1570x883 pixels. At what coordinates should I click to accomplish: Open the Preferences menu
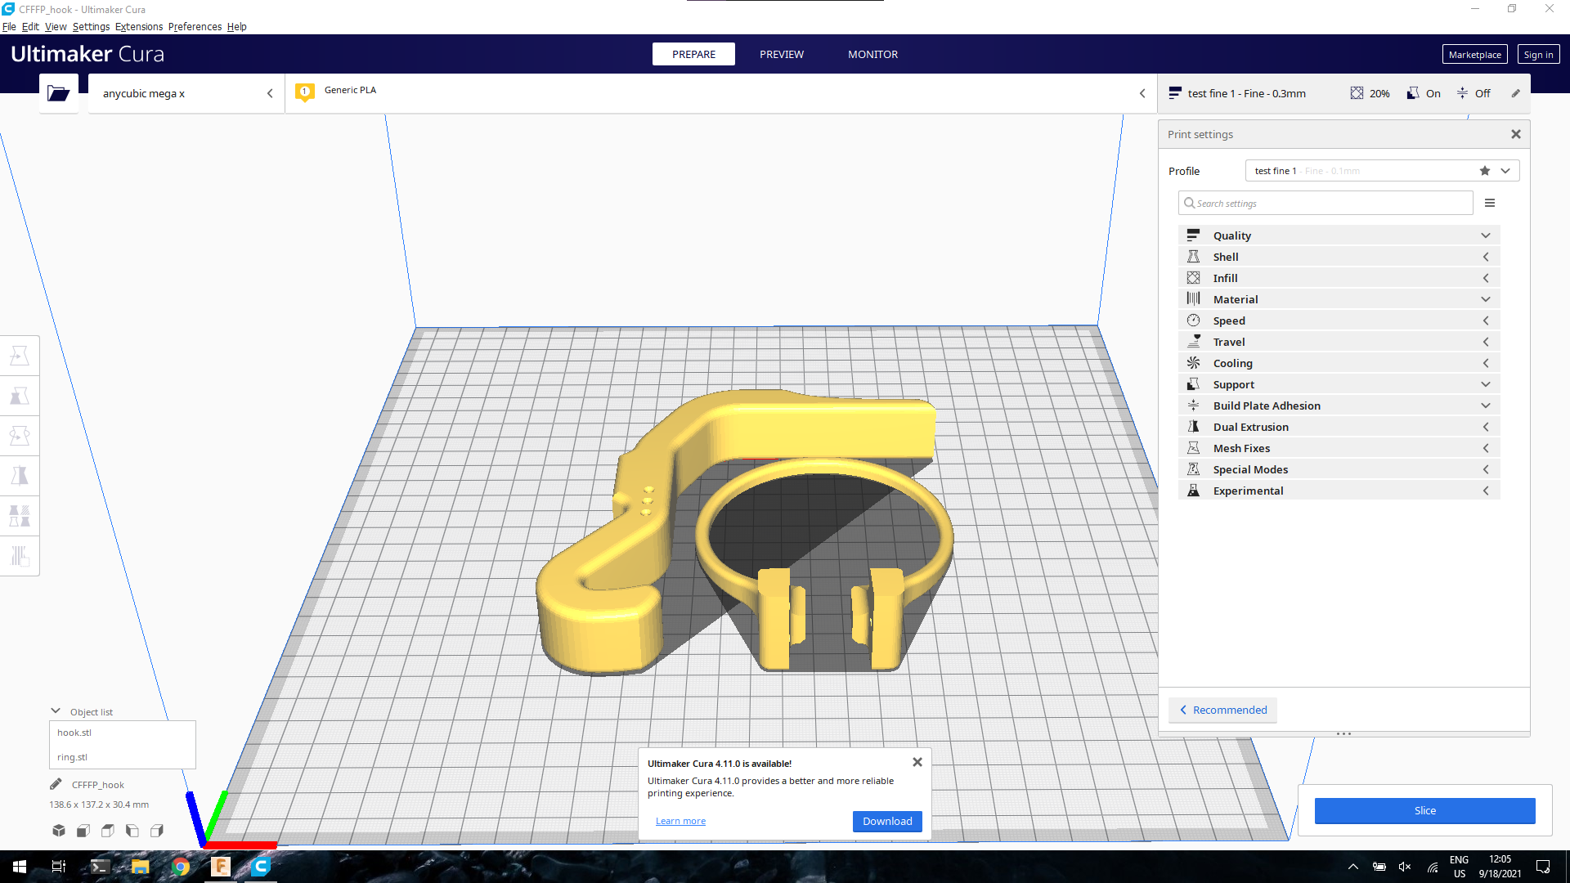point(195,26)
